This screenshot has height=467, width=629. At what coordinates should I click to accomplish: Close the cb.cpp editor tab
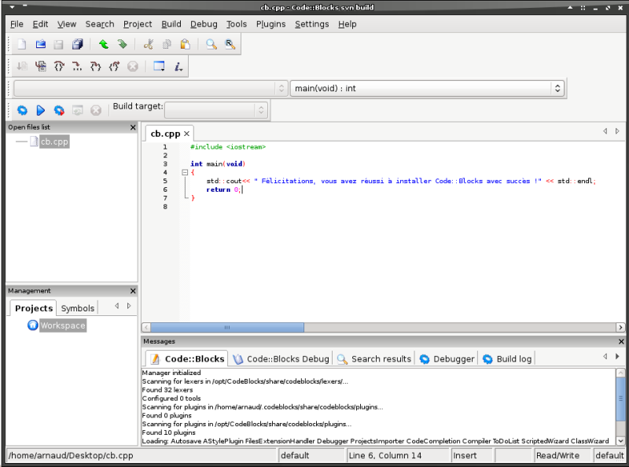[x=186, y=134]
